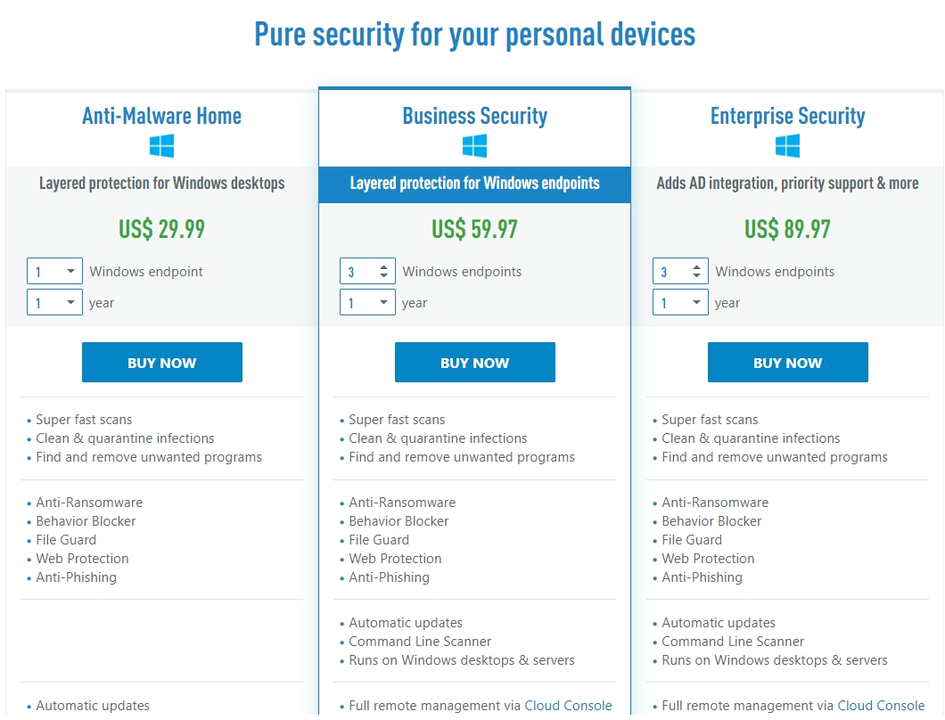Image resolution: width=945 pixels, height=720 pixels.
Task: Open Business Security year dropdown
Action: click(x=367, y=302)
